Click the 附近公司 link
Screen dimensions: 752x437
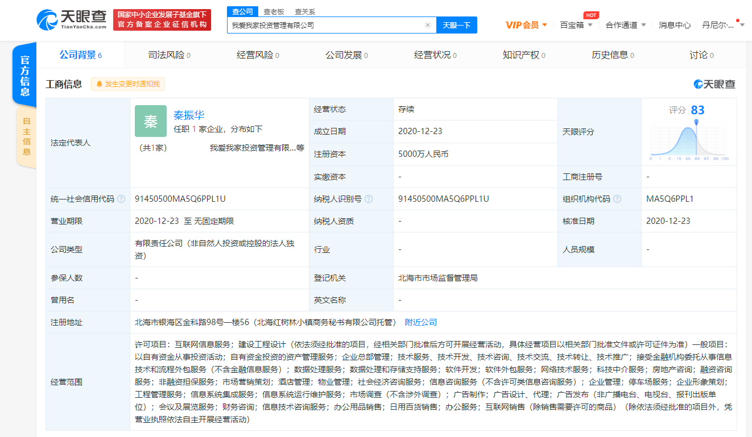pos(421,322)
